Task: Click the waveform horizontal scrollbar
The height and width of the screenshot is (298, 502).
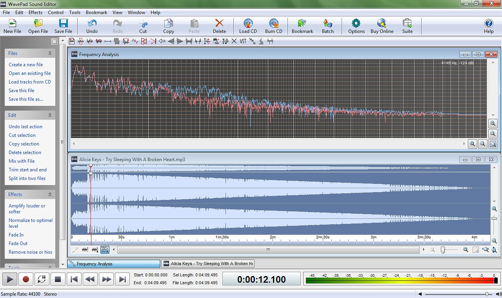Action: pyautogui.click(x=268, y=249)
